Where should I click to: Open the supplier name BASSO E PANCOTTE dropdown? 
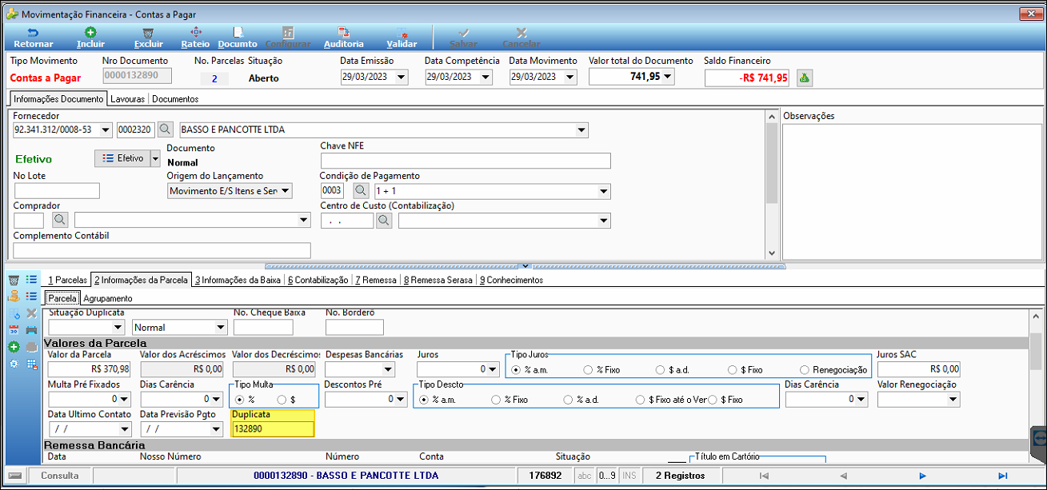pos(581,130)
